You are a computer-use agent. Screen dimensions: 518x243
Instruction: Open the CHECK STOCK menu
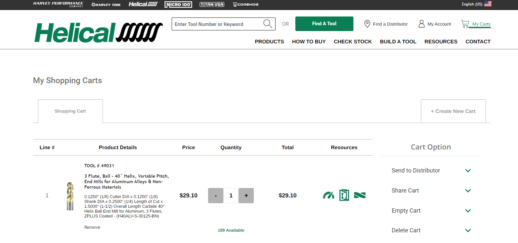353,41
